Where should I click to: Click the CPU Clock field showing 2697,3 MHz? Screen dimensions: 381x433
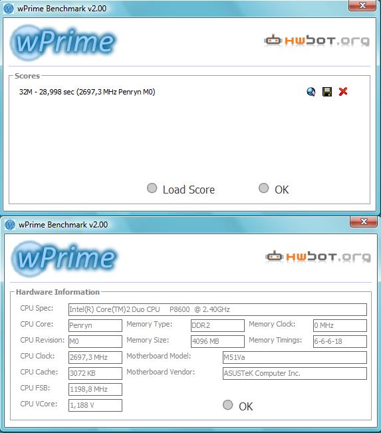tap(95, 357)
